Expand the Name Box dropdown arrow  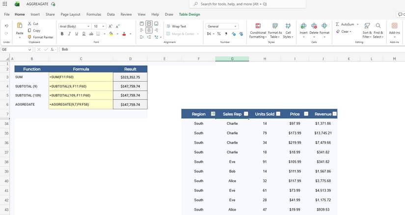[x=30, y=49]
